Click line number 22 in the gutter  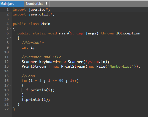point(6,109)
